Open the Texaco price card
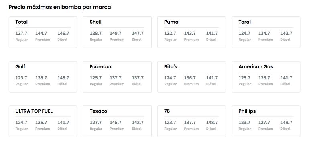The width and height of the screenshot is (321, 145). 117,121
